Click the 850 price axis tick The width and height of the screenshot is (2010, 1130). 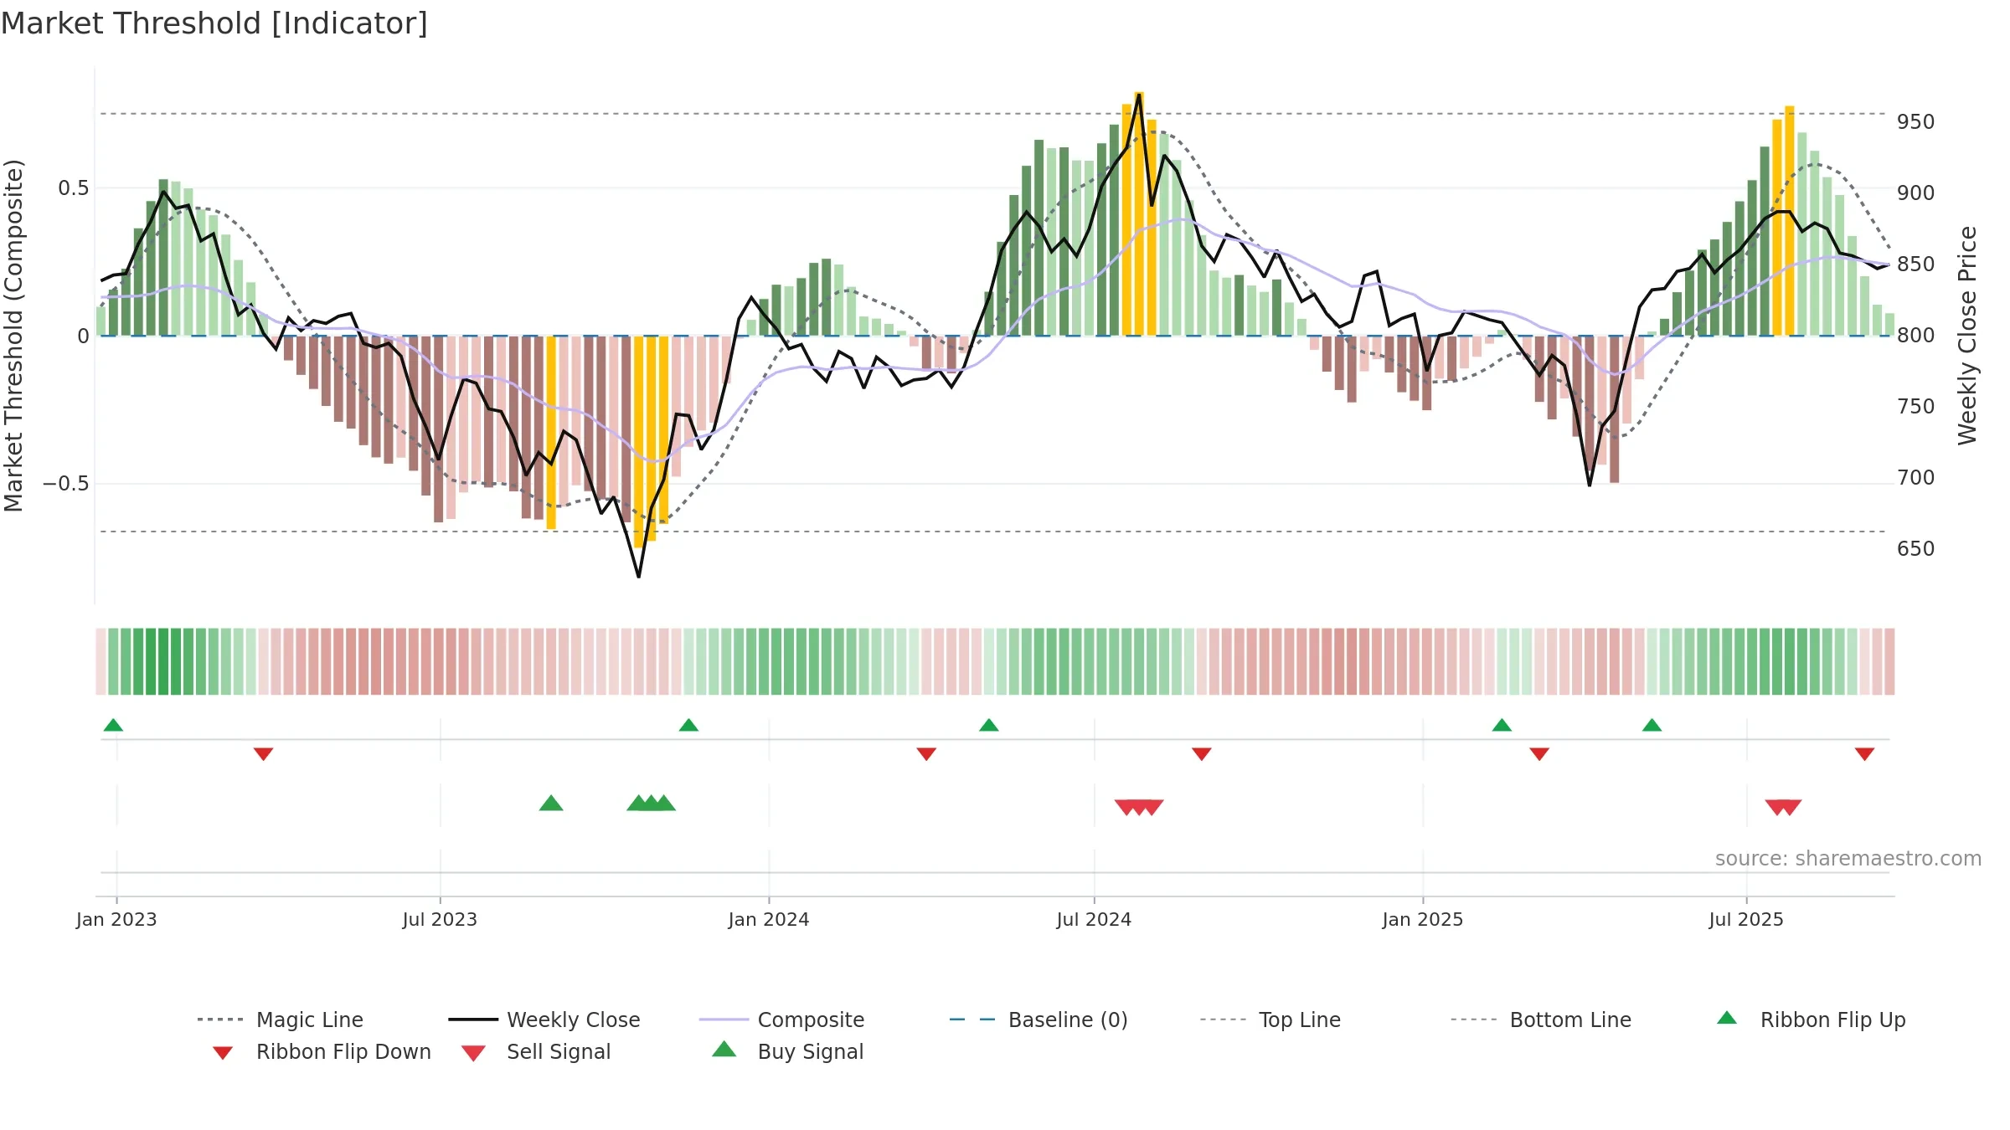pyautogui.click(x=1916, y=265)
